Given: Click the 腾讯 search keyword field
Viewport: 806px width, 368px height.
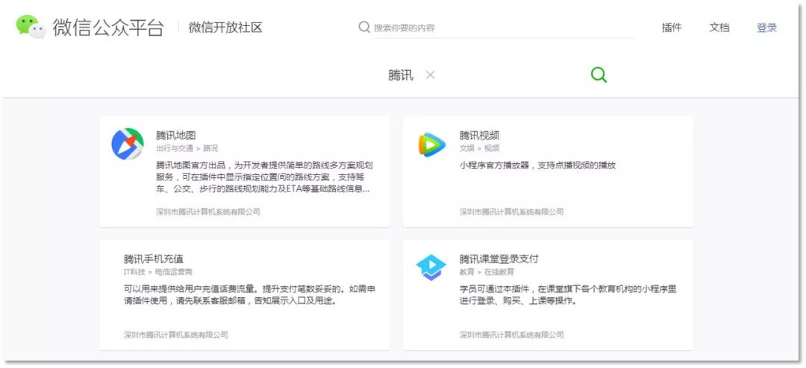Looking at the screenshot, I should click(x=401, y=75).
